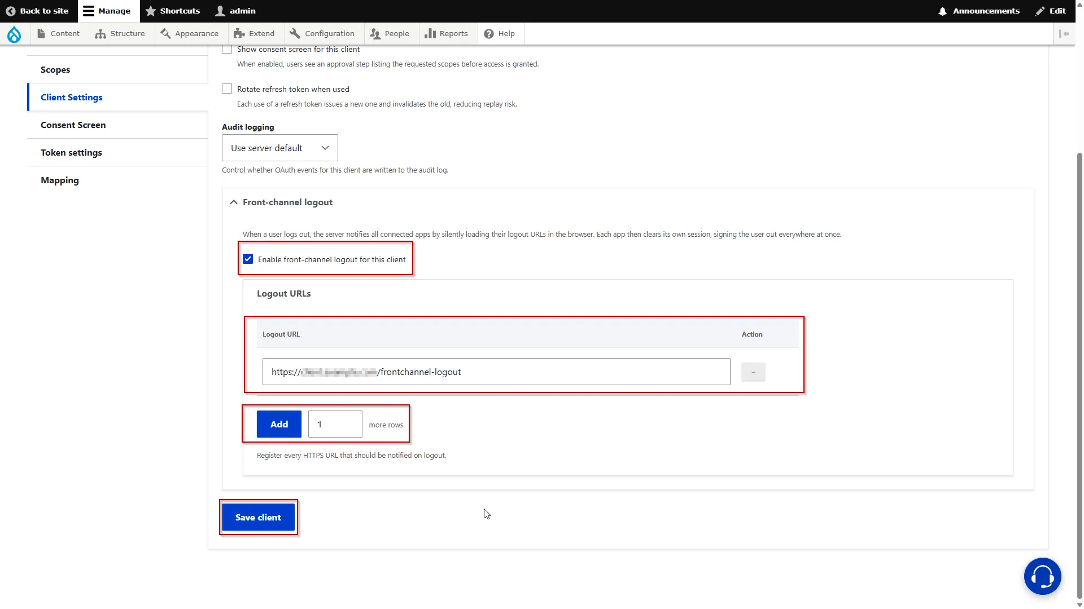Open the Structure menu

[x=120, y=34]
